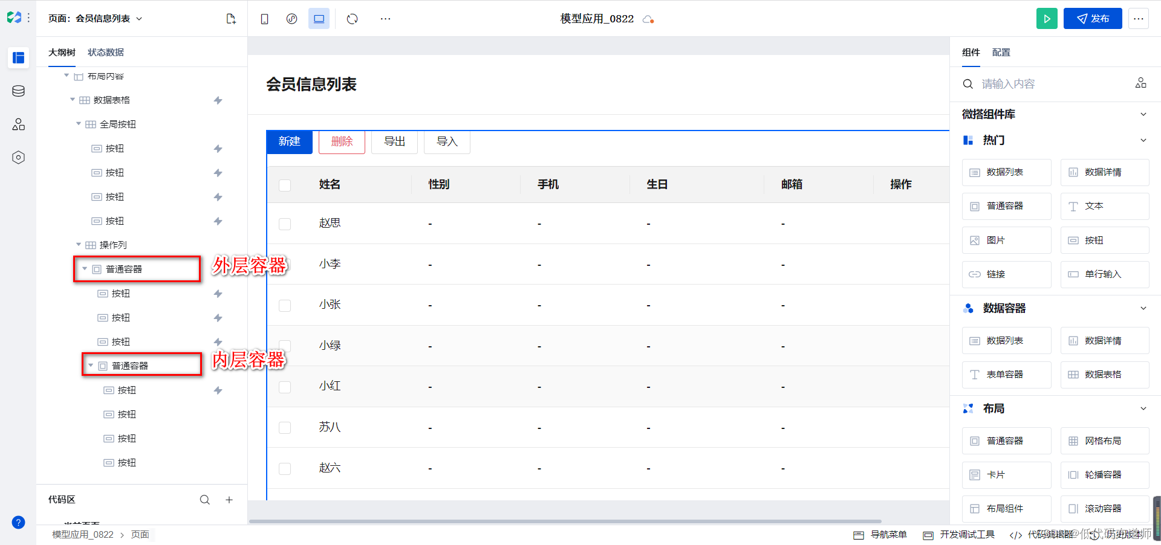Collapse the 数据容器 component group
The image size is (1161, 545).
[x=1143, y=308]
